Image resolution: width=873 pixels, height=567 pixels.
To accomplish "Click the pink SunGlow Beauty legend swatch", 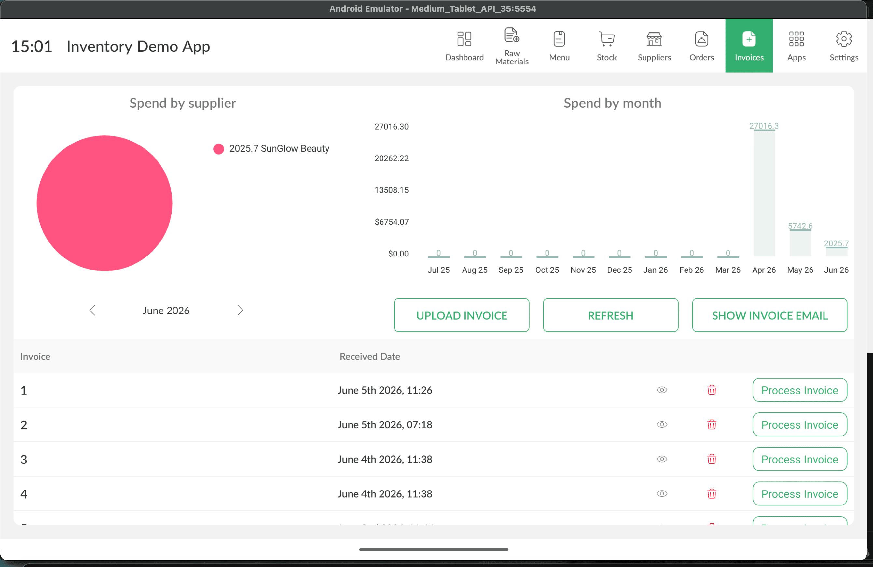I will [219, 148].
